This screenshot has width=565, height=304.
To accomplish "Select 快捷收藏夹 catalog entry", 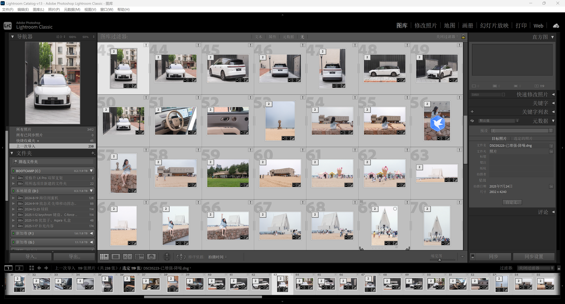I will coord(52,141).
